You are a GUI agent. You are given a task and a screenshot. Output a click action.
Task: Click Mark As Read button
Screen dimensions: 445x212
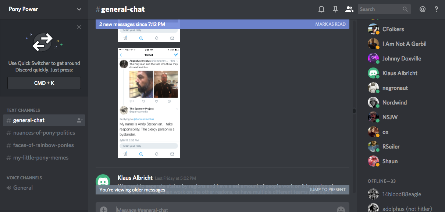[330, 24]
